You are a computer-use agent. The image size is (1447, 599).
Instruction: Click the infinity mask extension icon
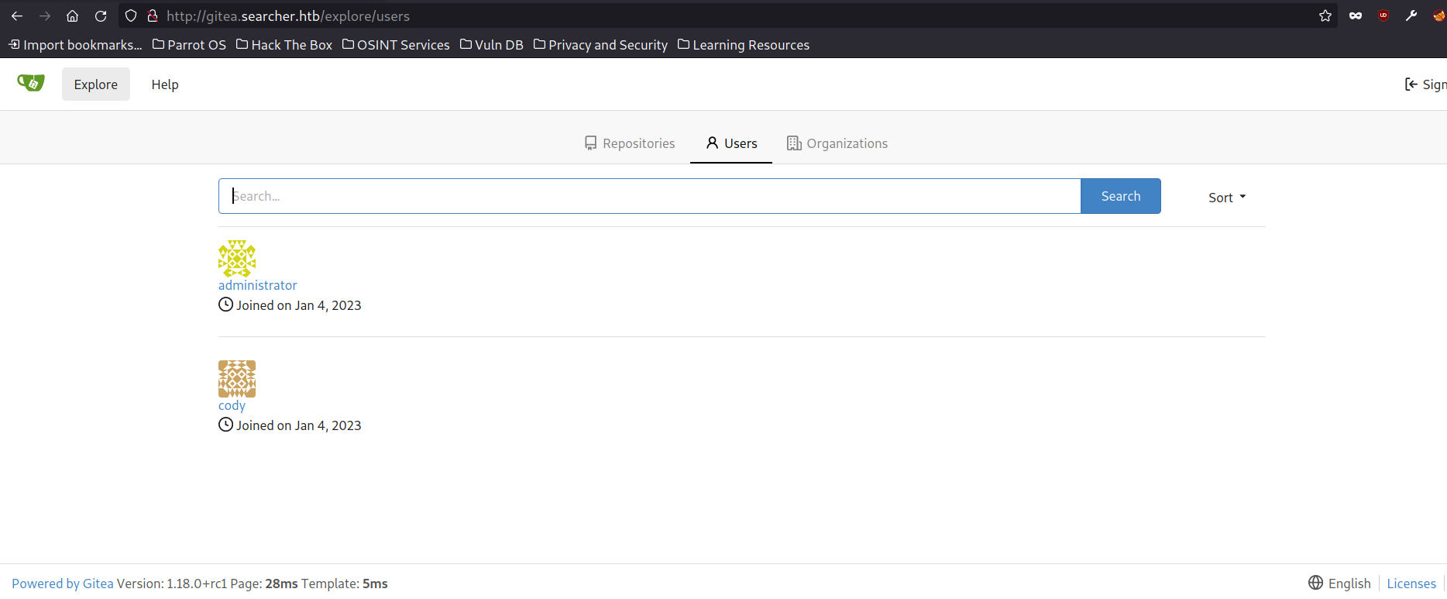pyautogui.click(x=1356, y=15)
